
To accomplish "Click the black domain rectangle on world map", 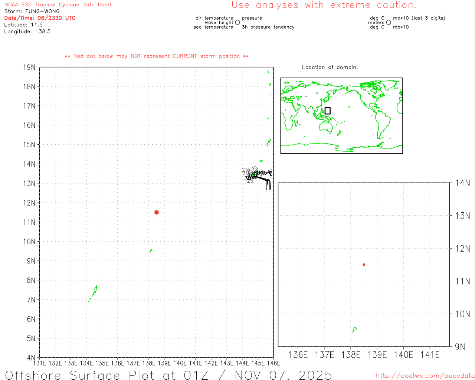I will click(327, 111).
